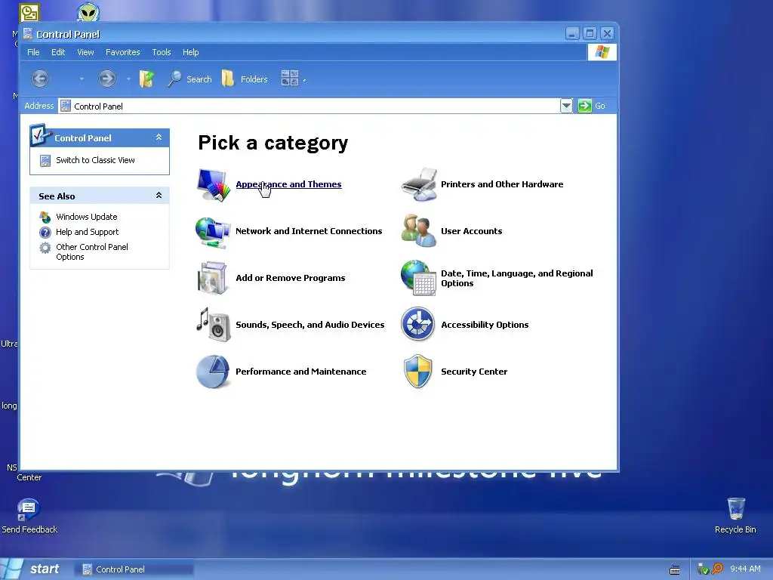Click the gear icon beside Other Control Panel Options
773x580 pixels.
[45, 248]
